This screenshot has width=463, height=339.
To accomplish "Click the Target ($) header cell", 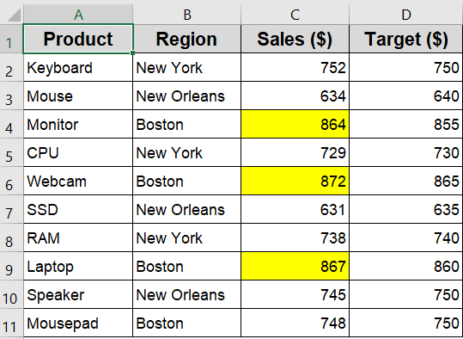I will click(x=406, y=39).
